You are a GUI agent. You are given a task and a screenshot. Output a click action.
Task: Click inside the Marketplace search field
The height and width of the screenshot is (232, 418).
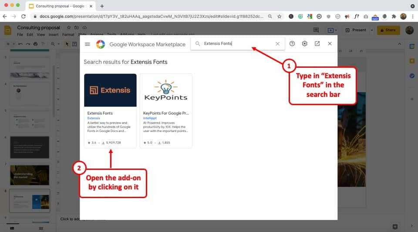[237, 44]
